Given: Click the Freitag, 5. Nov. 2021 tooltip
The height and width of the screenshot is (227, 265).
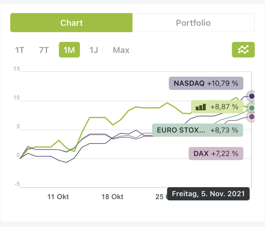Looking at the screenshot, I should (x=208, y=194).
